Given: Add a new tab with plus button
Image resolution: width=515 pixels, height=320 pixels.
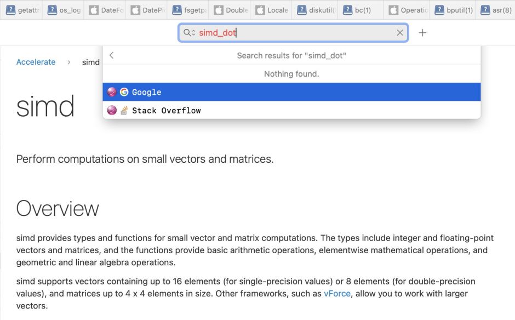Looking at the screenshot, I should 422,33.
